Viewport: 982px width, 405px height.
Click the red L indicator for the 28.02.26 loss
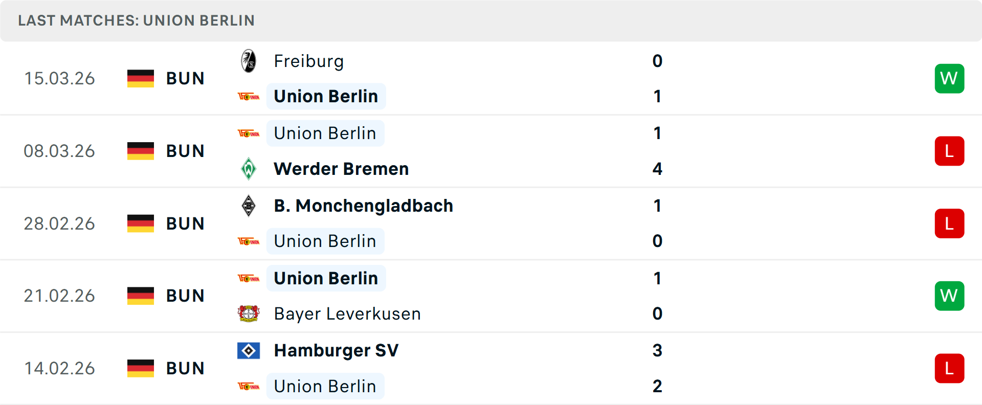click(949, 223)
